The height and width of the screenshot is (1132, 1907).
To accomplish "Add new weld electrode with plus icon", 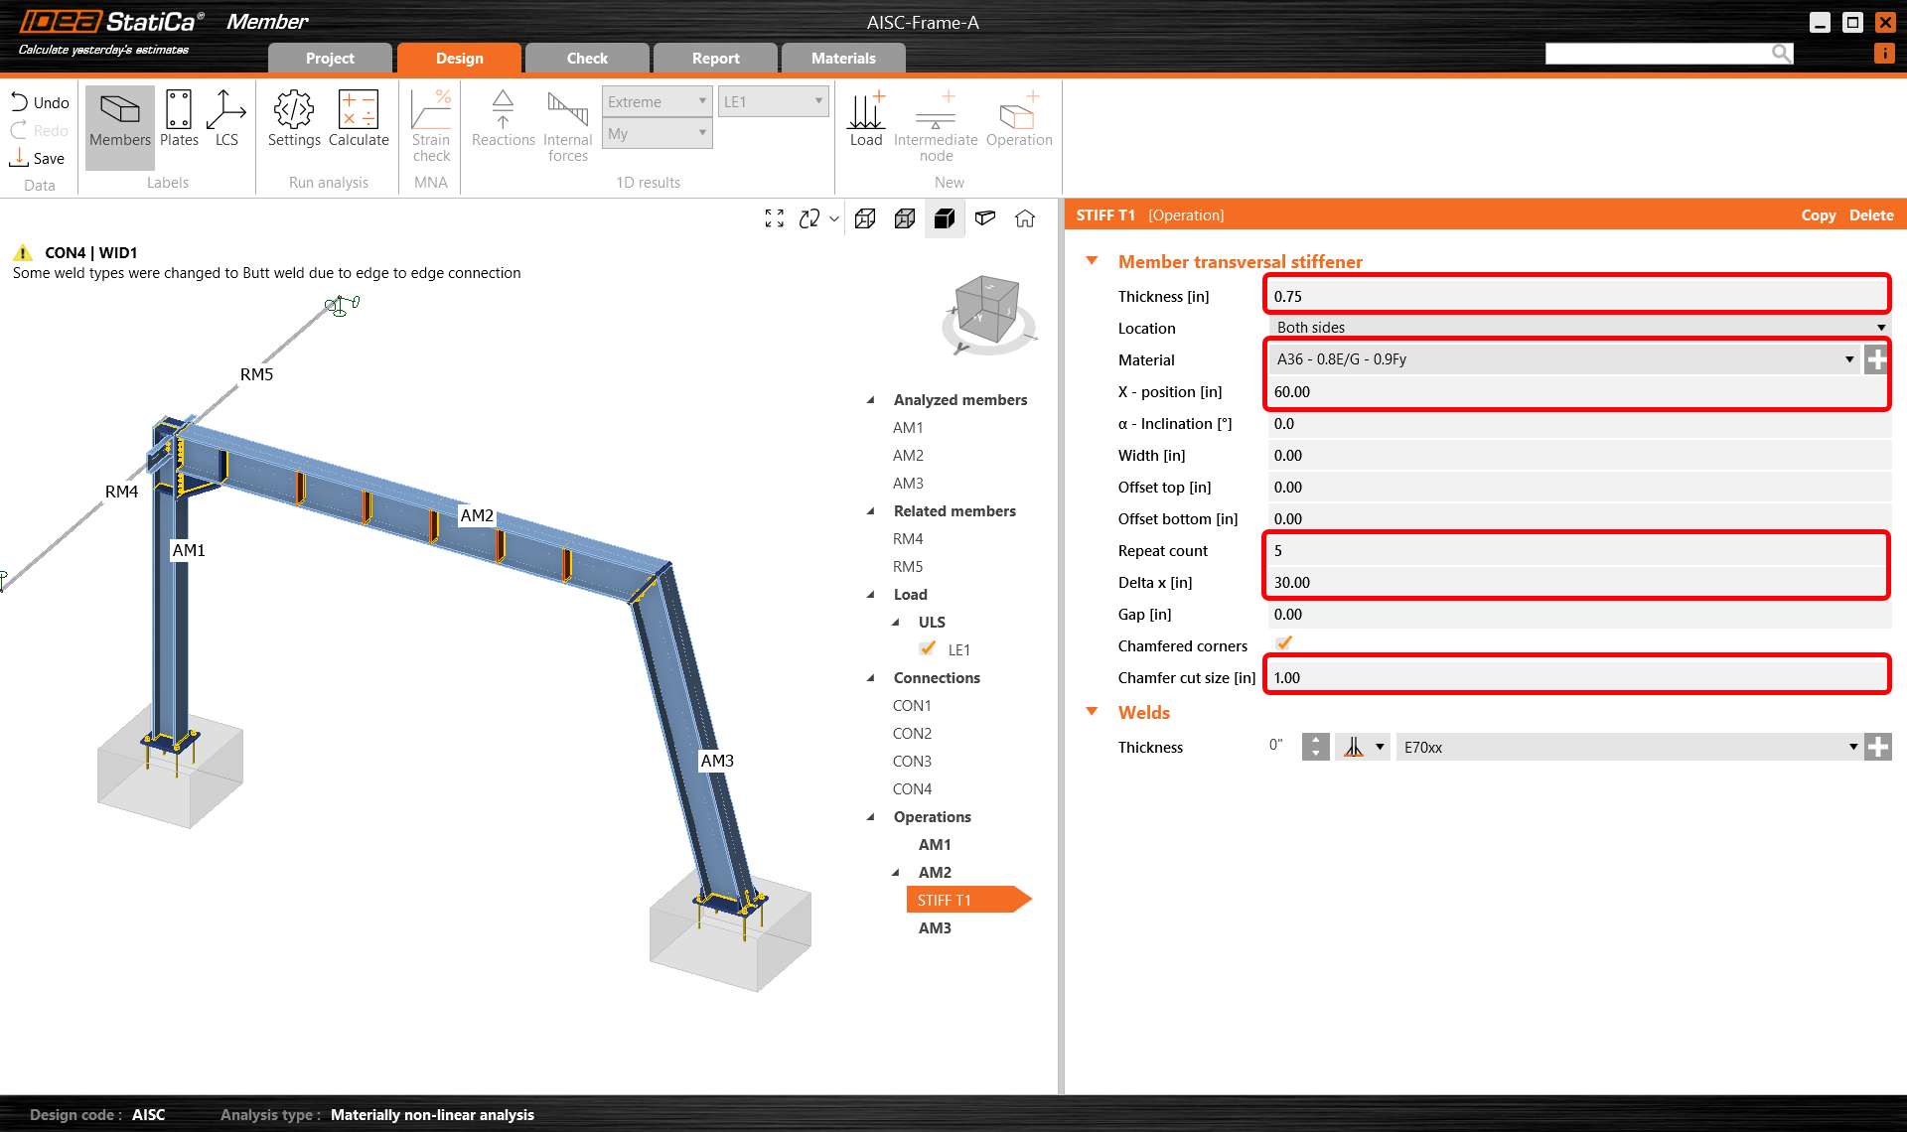I will pyautogui.click(x=1877, y=747).
